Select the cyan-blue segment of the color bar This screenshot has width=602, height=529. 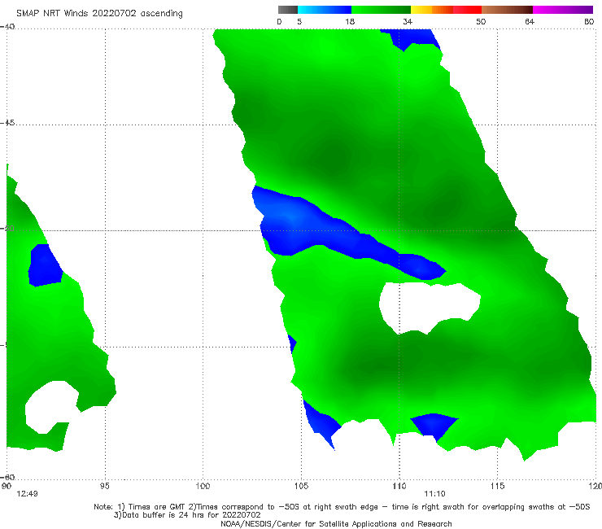pos(325,10)
